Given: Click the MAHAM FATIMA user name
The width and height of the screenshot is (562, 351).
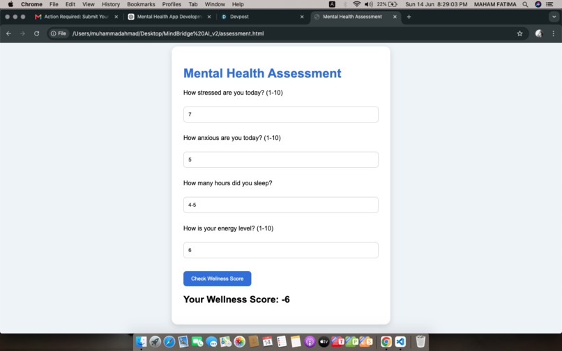Looking at the screenshot, I should tap(495, 4).
